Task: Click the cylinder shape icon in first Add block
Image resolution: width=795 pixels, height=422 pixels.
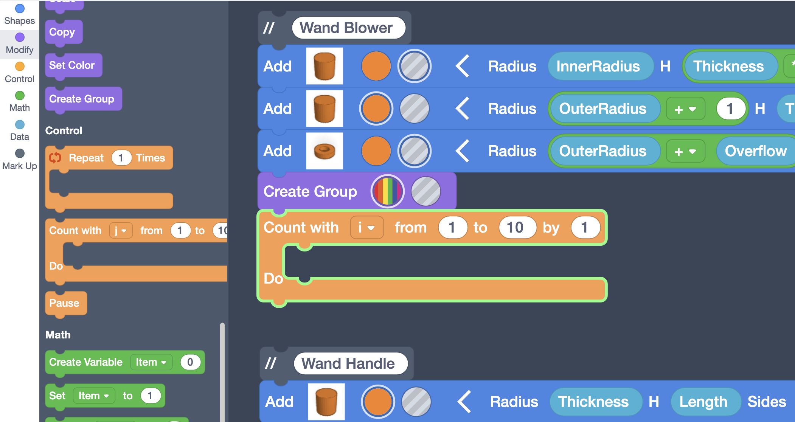Action: coord(325,66)
